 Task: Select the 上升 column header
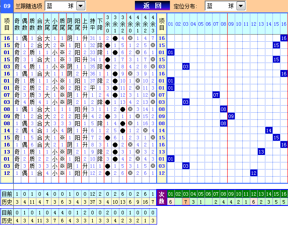click(x=85, y=24)
